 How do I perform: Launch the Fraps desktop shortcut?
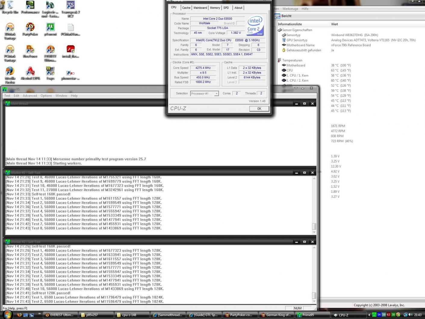pyautogui.click(x=50, y=73)
